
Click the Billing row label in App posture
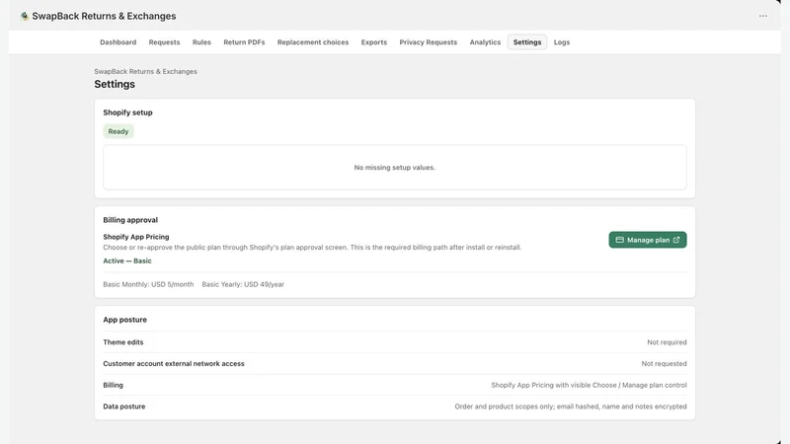(x=113, y=385)
